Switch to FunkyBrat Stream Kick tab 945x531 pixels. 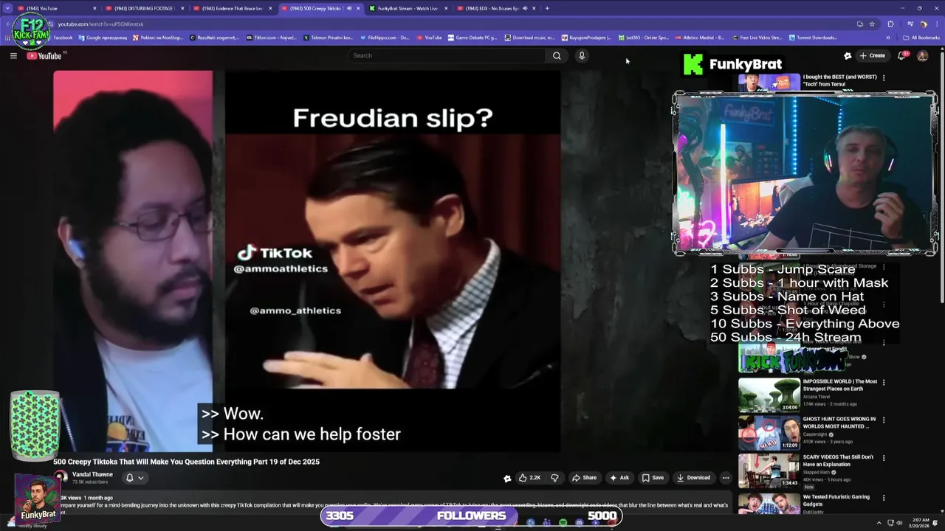tap(407, 8)
